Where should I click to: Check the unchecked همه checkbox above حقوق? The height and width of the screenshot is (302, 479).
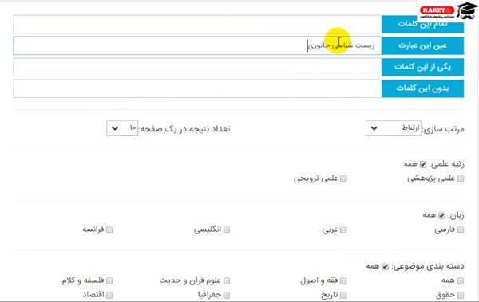click(461, 280)
